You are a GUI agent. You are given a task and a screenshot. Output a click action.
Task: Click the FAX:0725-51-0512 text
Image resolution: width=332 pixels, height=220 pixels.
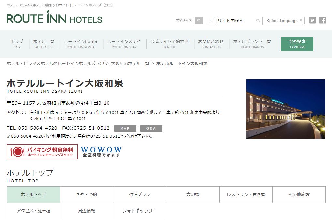point(86,128)
